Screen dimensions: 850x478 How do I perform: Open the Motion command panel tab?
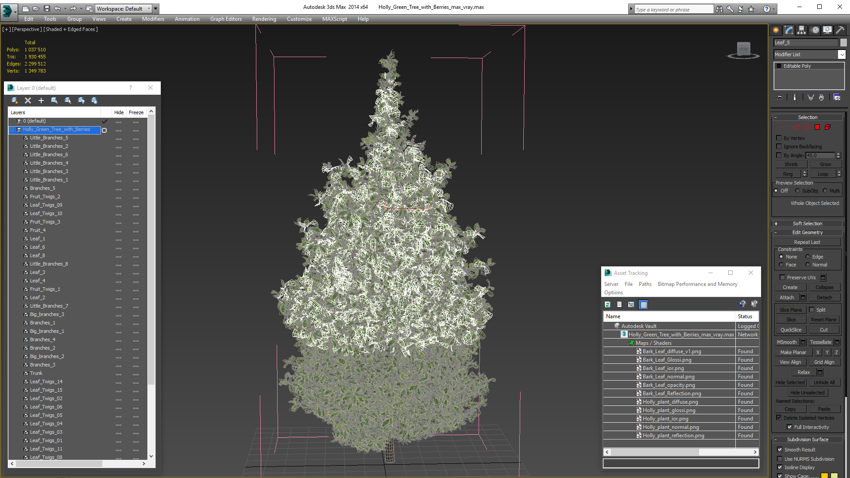click(x=815, y=30)
